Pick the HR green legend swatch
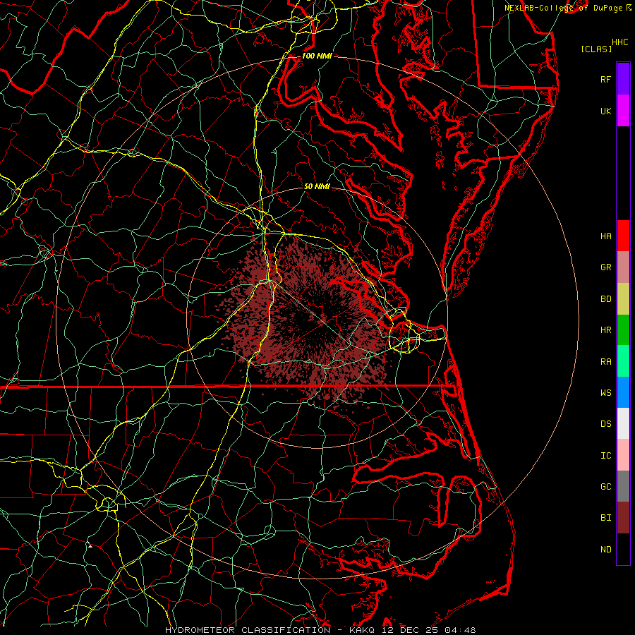 [x=623, y=330]
